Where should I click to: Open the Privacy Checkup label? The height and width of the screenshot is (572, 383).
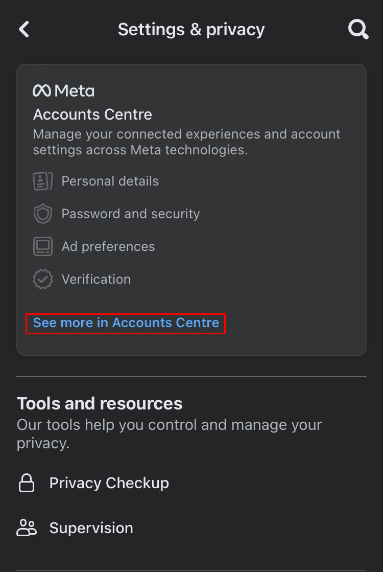click(x=109, y=483)
